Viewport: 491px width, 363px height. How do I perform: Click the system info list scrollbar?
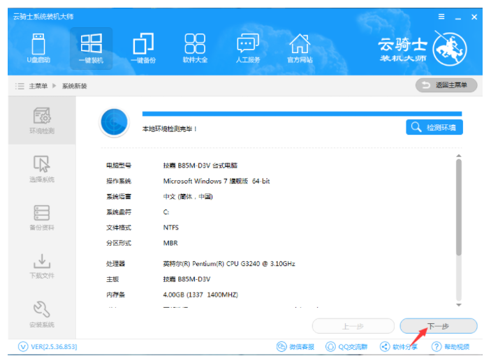(458, 209)
